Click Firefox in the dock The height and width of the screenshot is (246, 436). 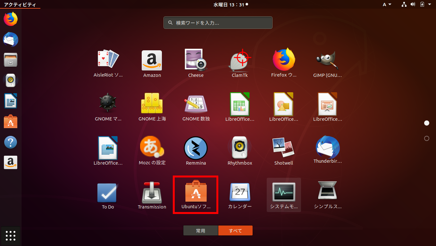coord(11,19)
